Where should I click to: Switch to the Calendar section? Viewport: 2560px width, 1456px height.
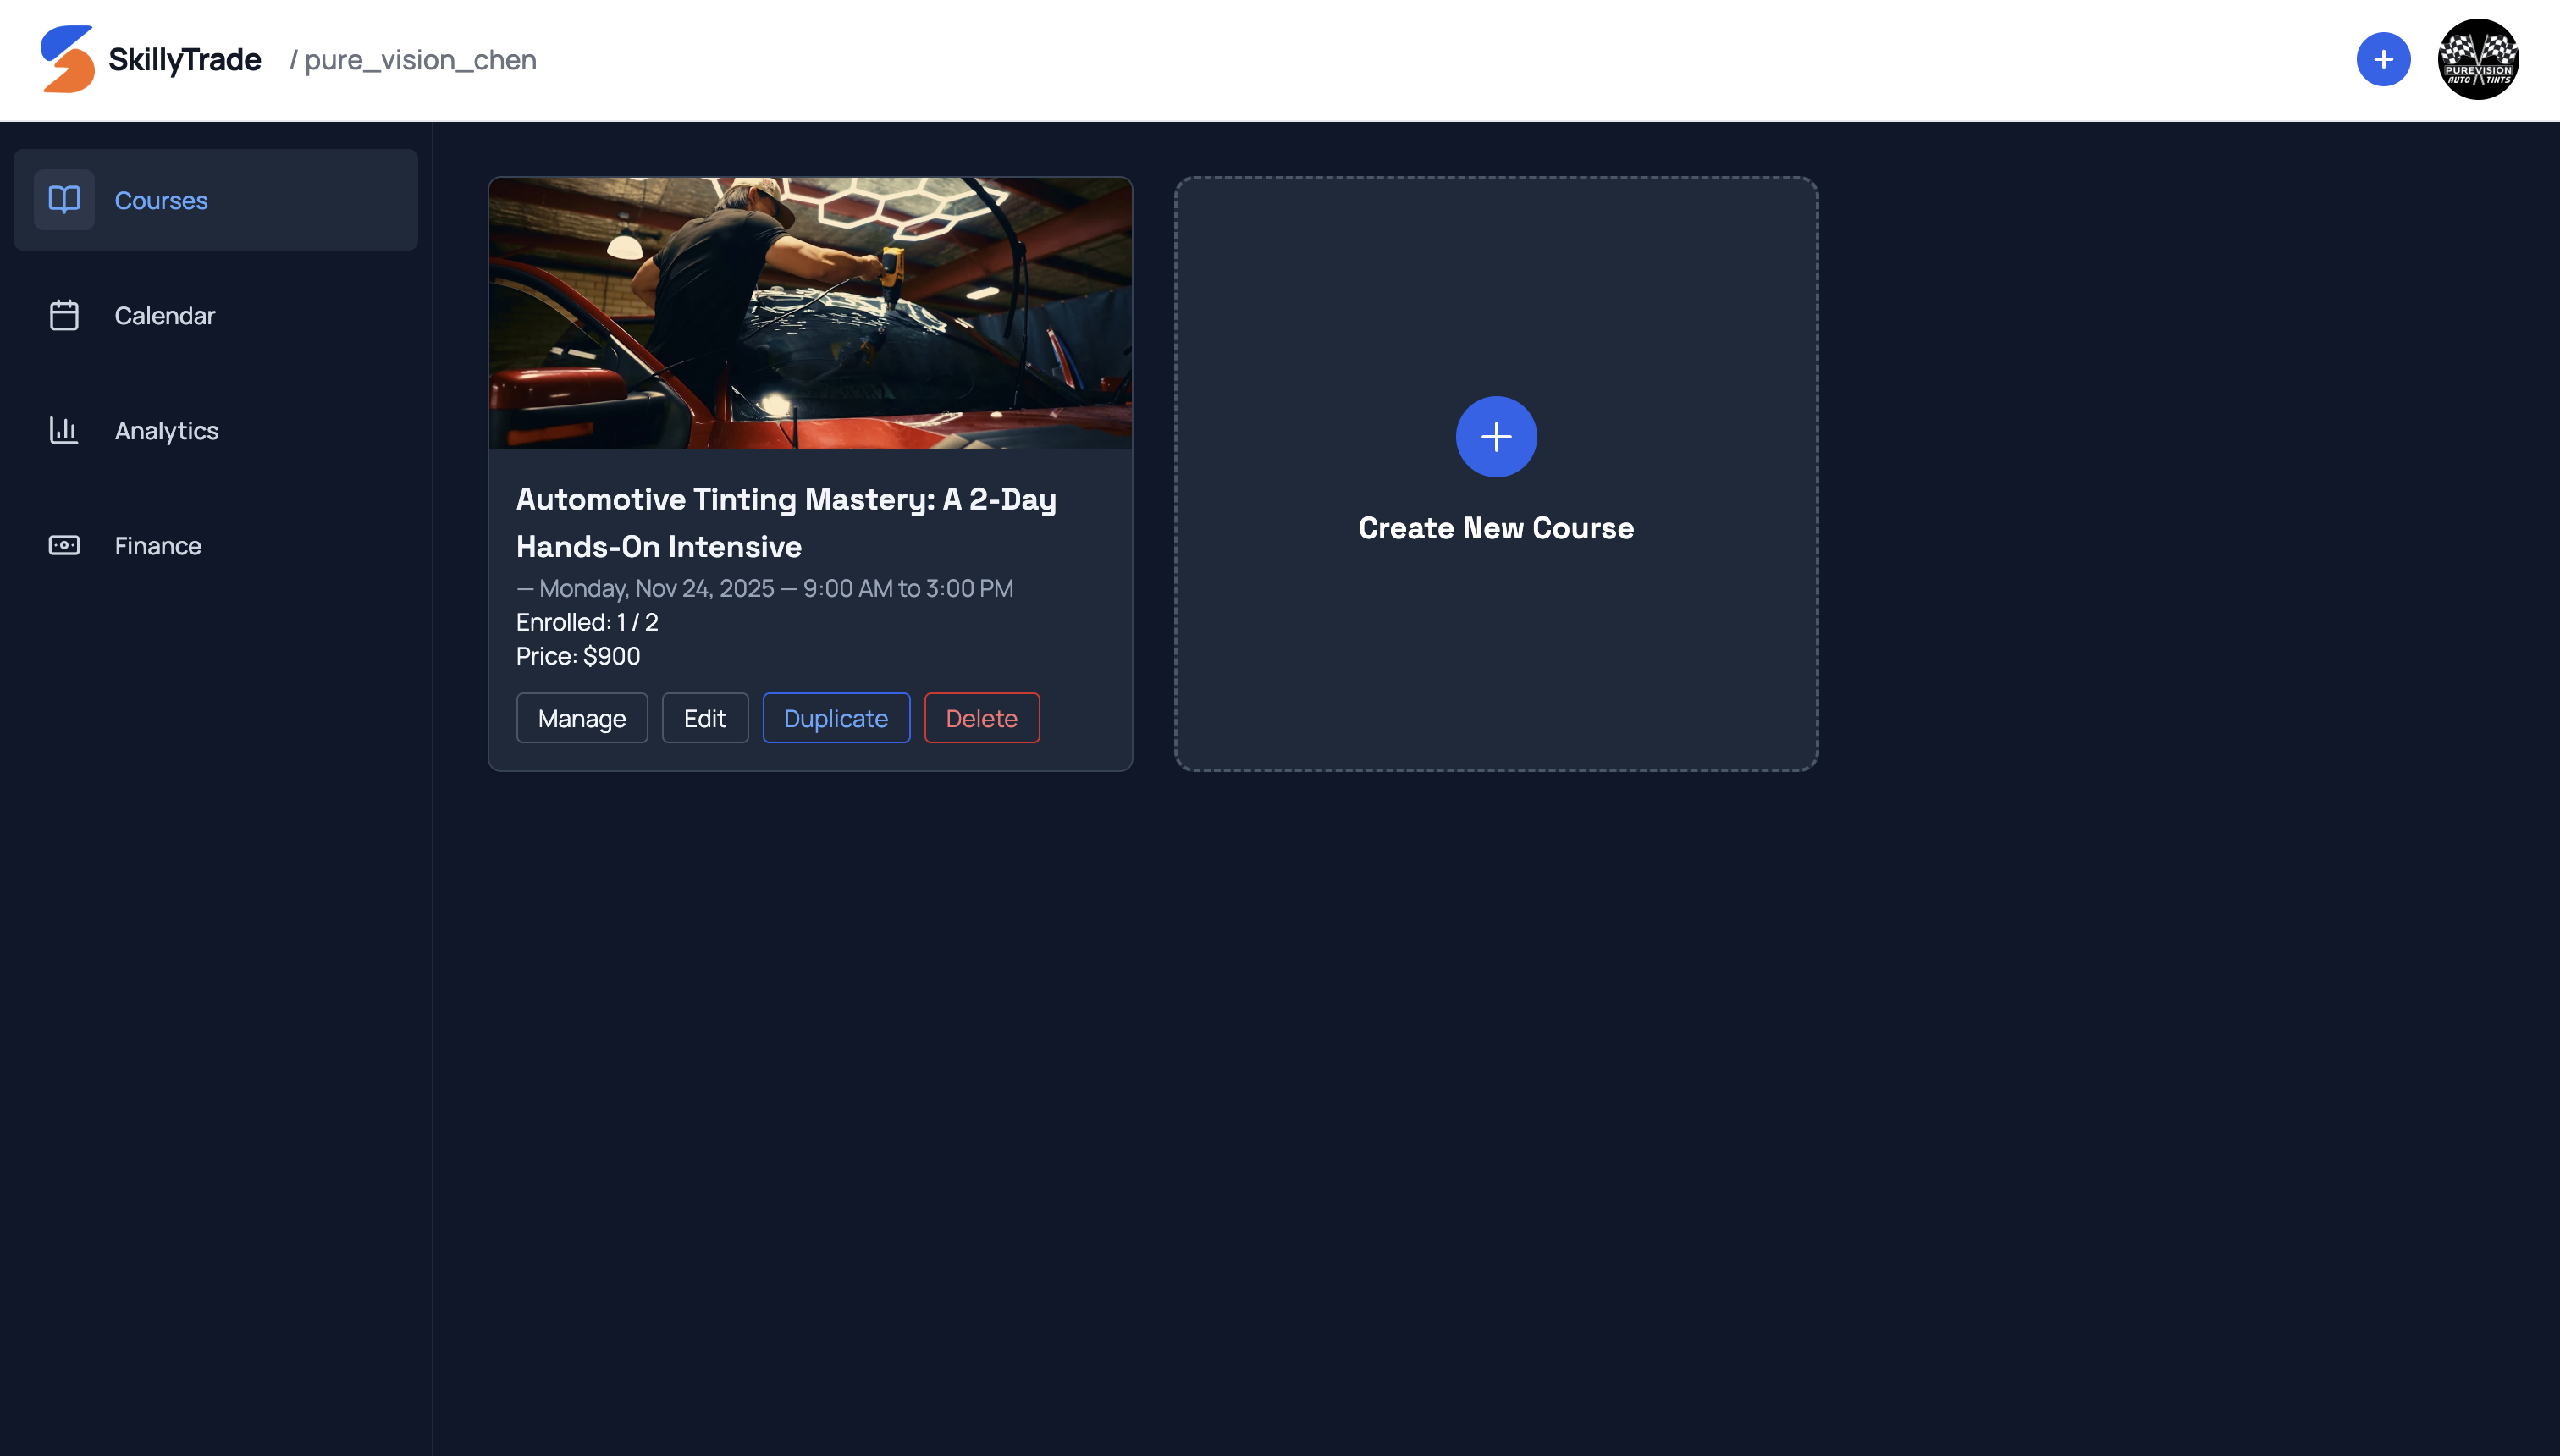click(x=165, y=315)
